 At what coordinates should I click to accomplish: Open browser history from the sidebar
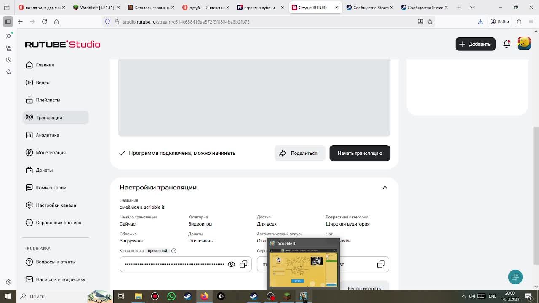8,60
